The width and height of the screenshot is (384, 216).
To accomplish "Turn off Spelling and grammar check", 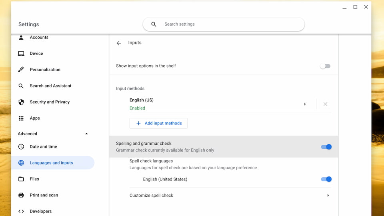I will coord(326,147).
